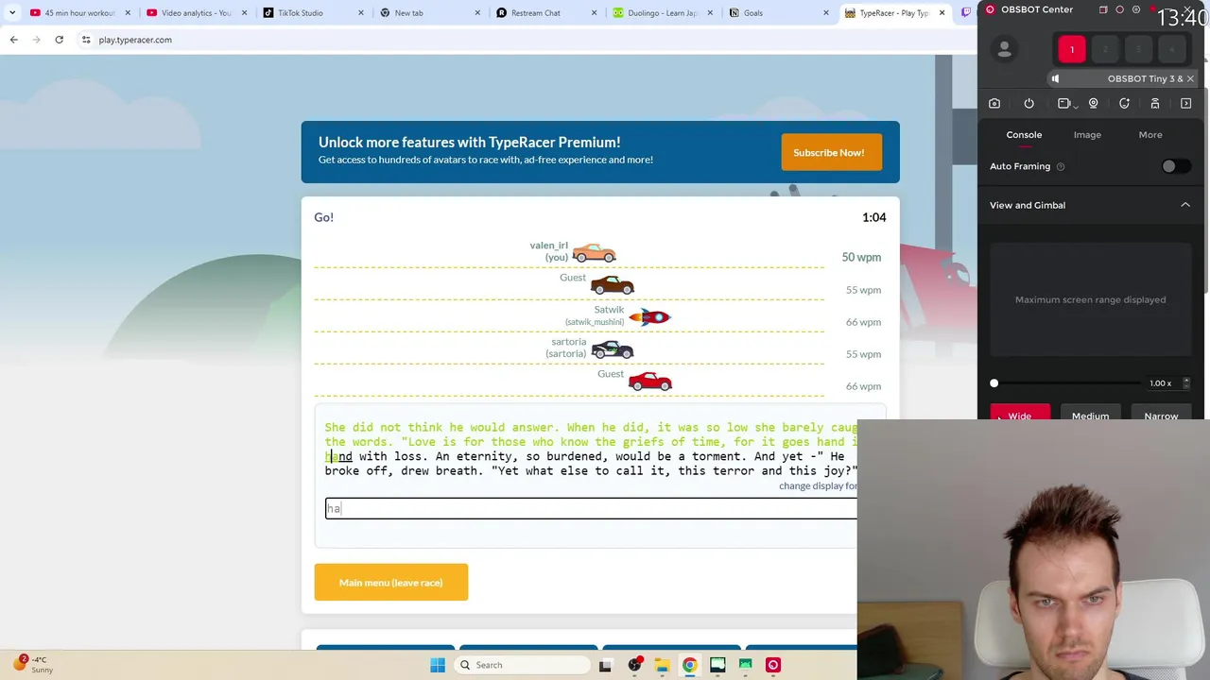Click valen_irl's orange race car
1210x680 pixels.
595,253
